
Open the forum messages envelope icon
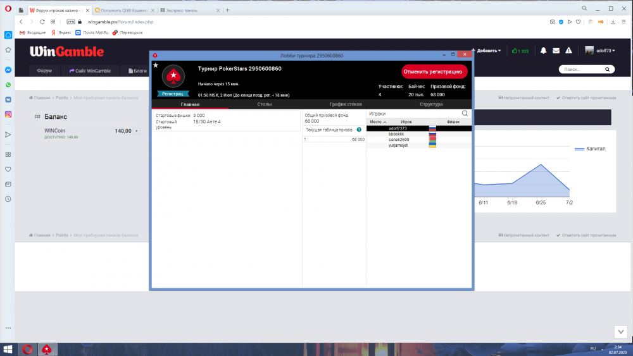click(556, 51)
